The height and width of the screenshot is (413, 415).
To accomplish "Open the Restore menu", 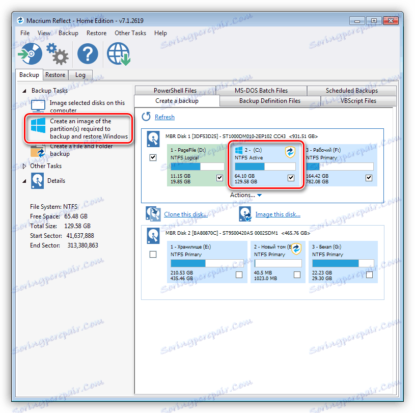I will point(96,33).
